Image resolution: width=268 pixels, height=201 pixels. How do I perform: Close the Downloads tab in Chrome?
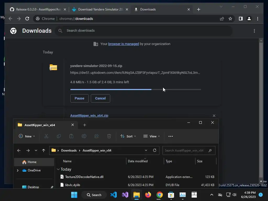(x=188, y=9)
